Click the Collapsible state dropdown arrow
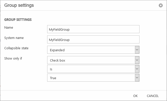This screenshot has width=167, height=101. [137, 50]
